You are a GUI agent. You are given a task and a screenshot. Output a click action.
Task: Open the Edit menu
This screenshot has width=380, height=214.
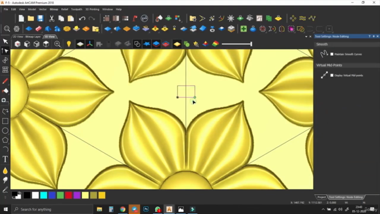pos(13,10)
